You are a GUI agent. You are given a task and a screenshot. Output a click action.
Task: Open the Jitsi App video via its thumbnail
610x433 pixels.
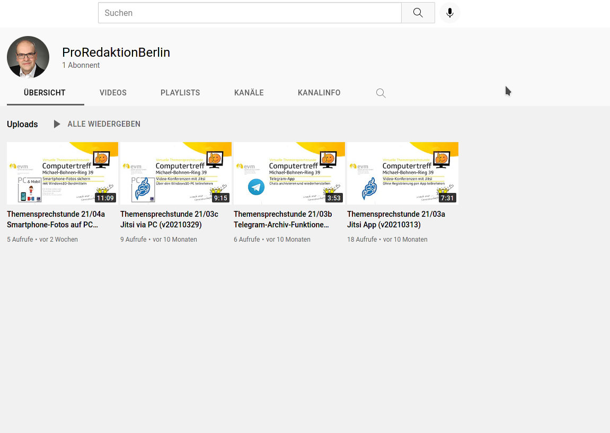tap(402, 173)
